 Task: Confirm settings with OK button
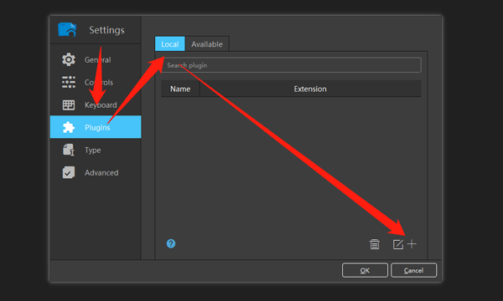365,270
